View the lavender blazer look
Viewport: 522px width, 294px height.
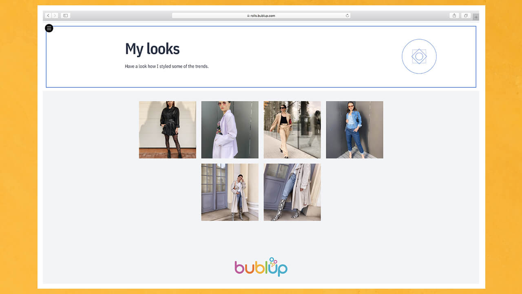[x=230, y=130]
